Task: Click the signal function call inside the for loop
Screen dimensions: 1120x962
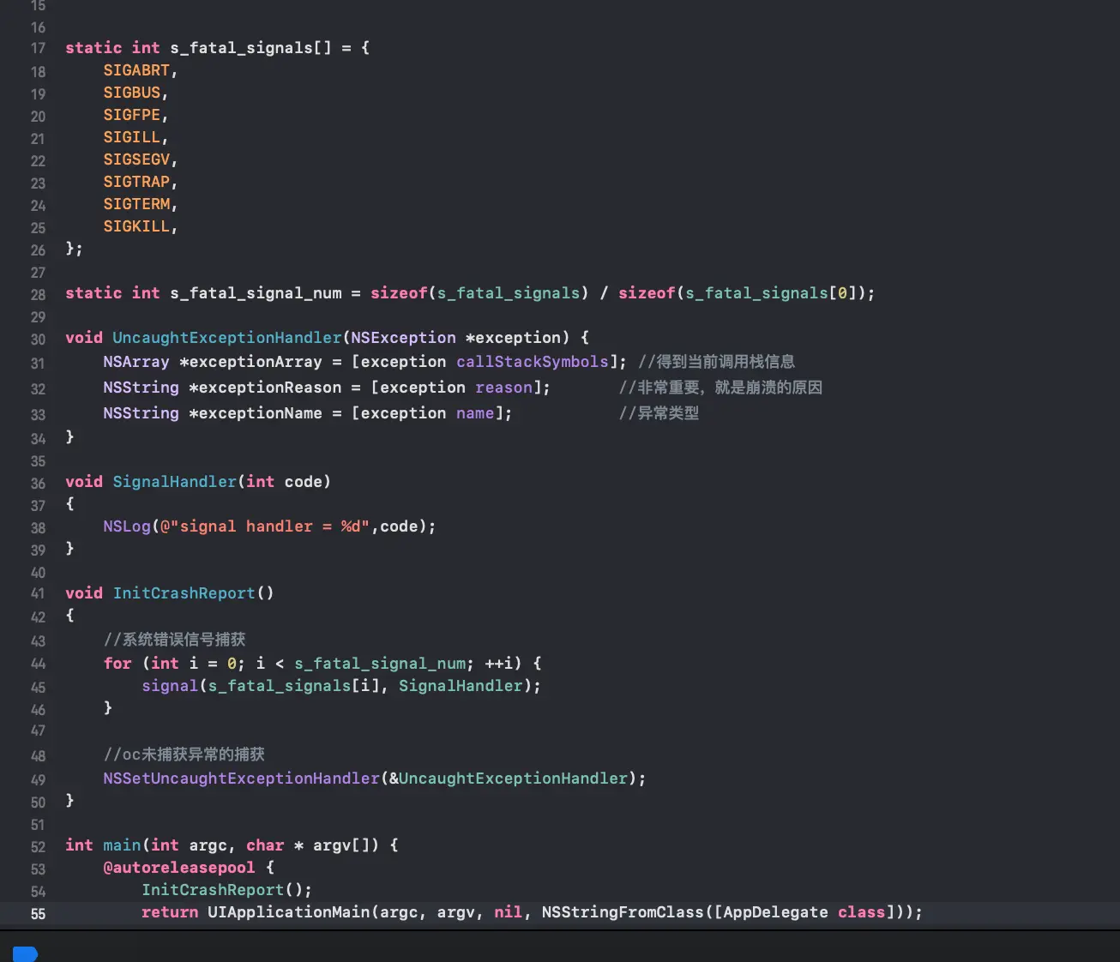Action: click(x=169, y=686)
